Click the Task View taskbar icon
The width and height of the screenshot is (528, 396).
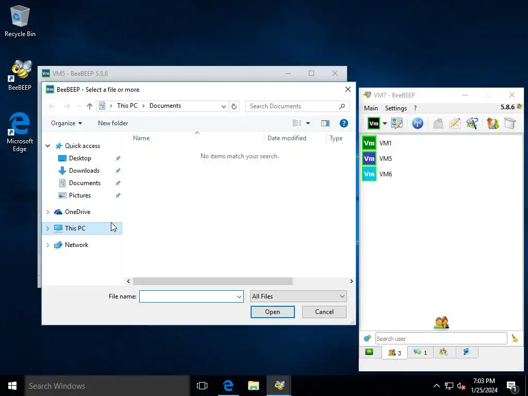tap(202, 386)
